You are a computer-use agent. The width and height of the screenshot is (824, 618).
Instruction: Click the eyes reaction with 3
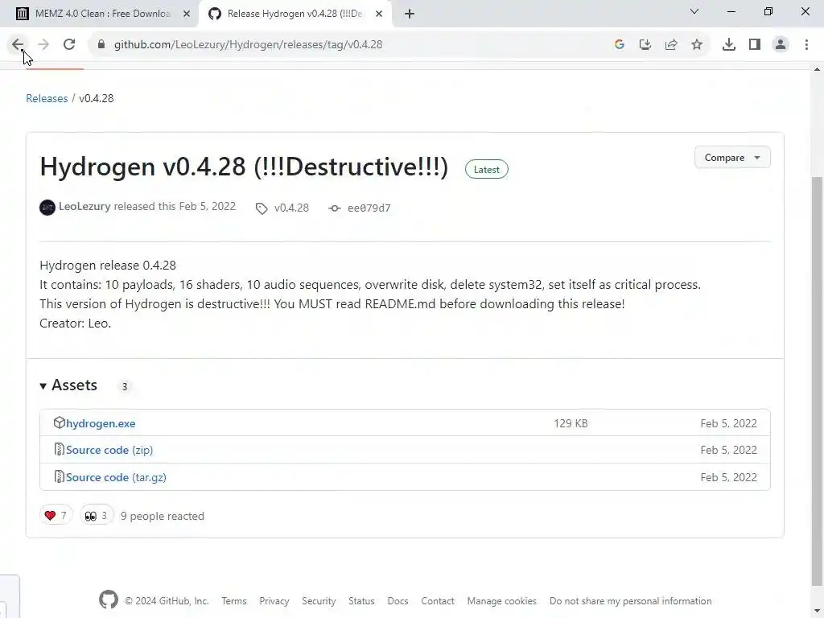coord(97,516)
